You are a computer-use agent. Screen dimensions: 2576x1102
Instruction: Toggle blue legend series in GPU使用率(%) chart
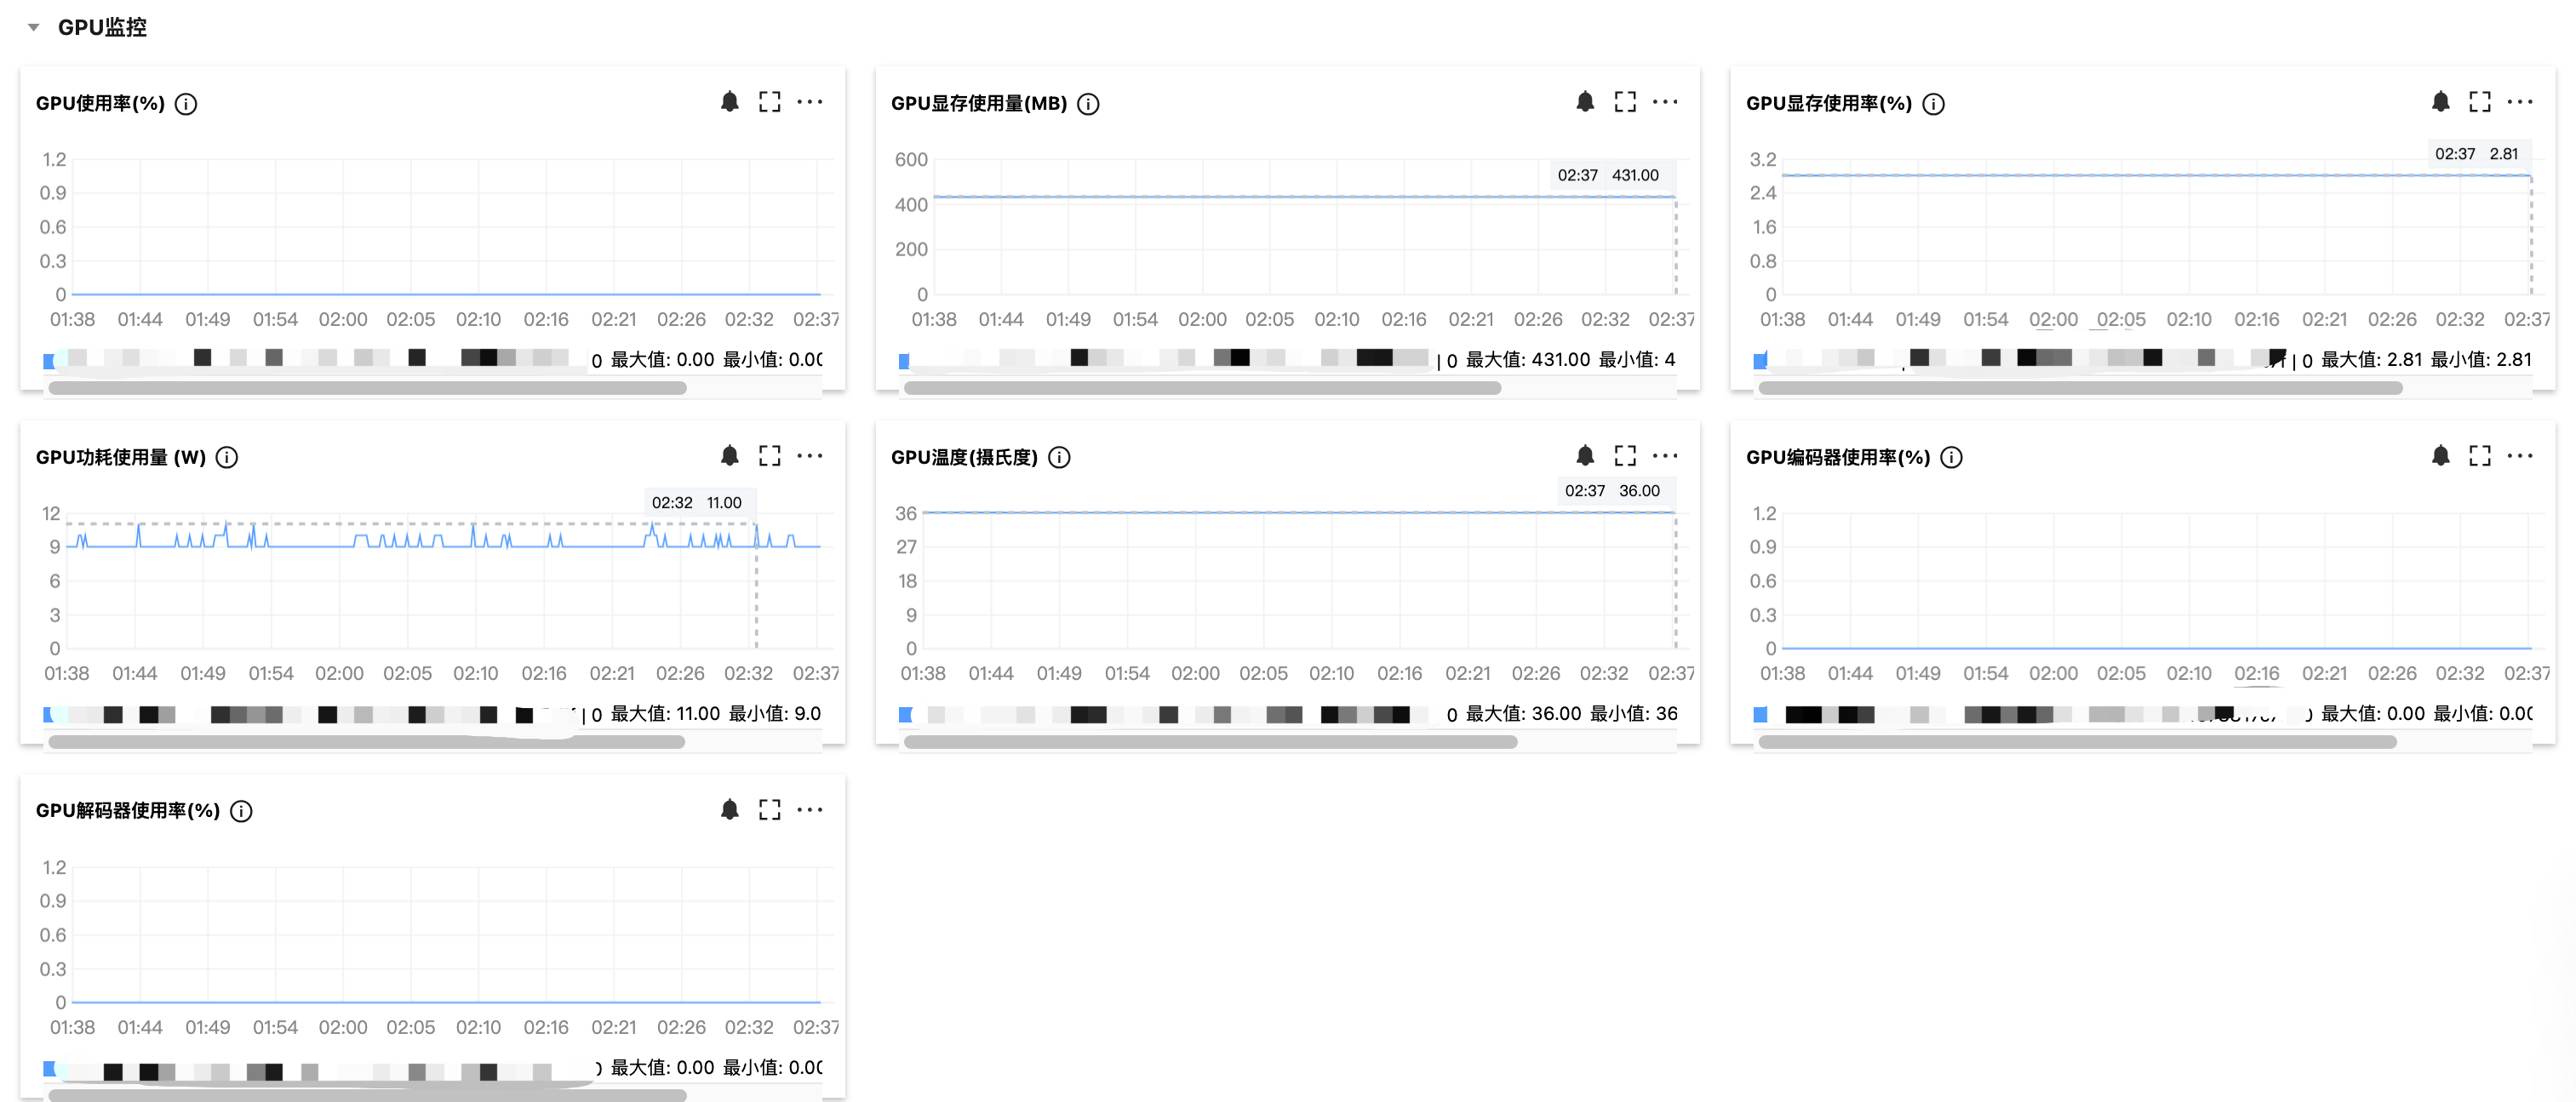pos(49,360)
